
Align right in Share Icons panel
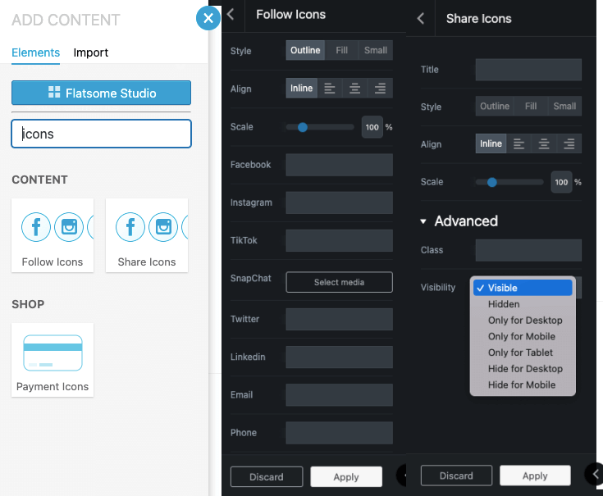569,143
